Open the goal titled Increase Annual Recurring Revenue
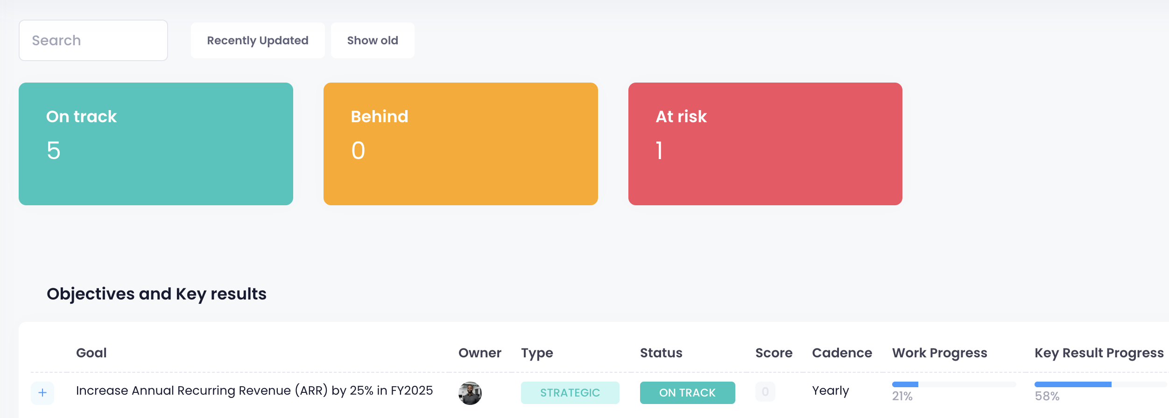The width and height of the screenshot is (1169, 418). click(x=254, y=391)
